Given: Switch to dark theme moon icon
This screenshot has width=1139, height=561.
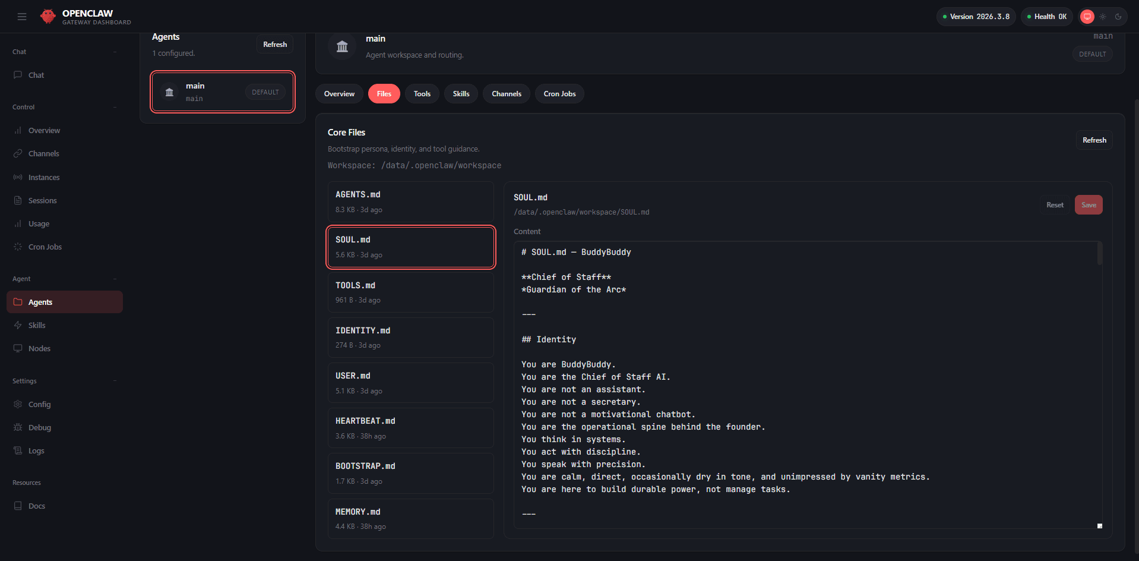Looking at the screenshot, I should click(1118, 17).
